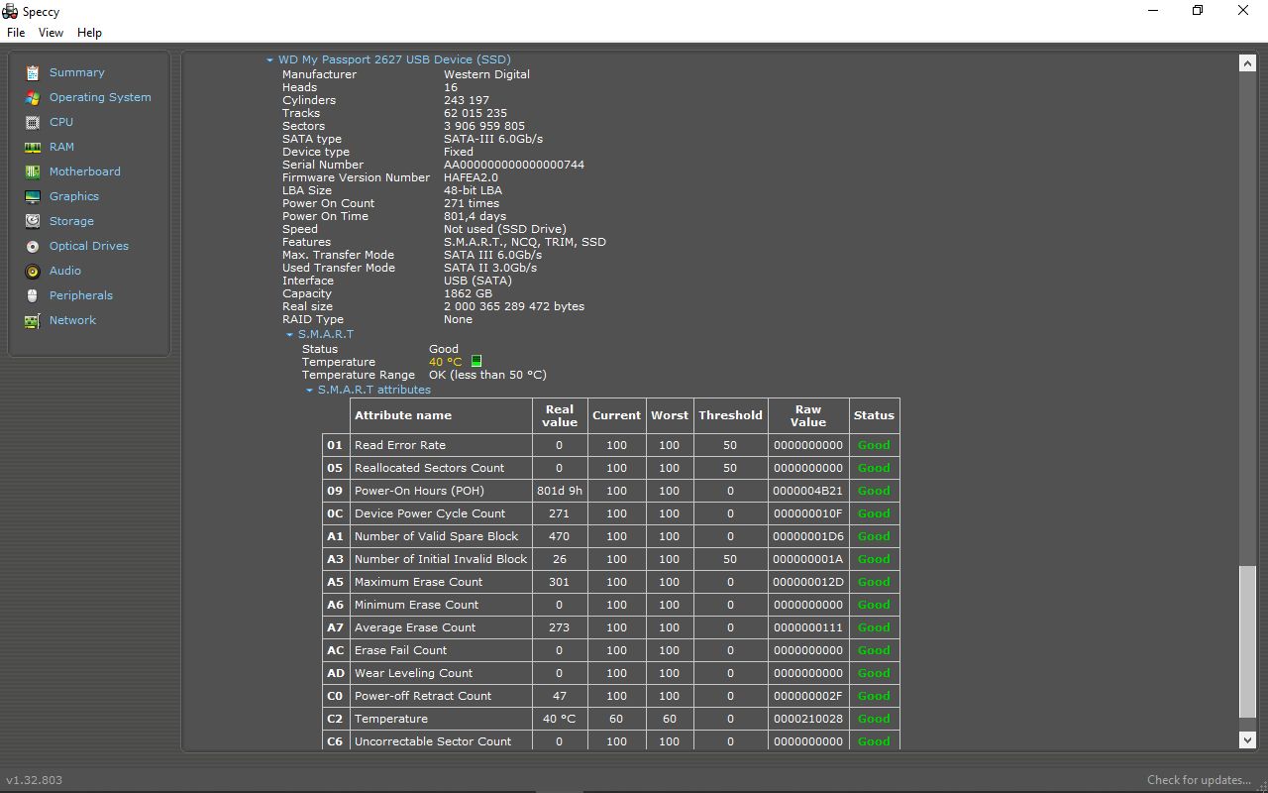1268x793 pixels.
Task: Click the Check for updates link
Action: click(x=1200, y=780)
